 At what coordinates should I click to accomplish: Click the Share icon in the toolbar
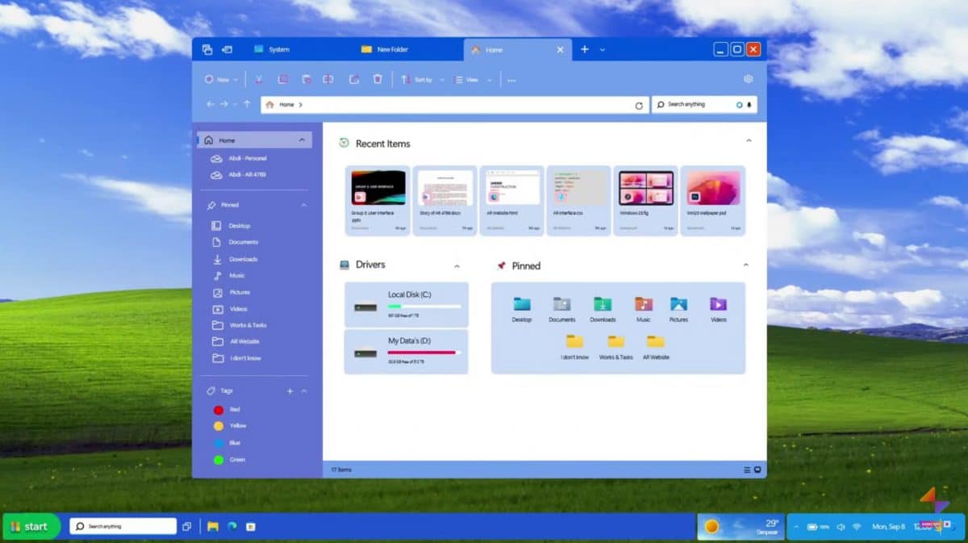pos(353,79)
